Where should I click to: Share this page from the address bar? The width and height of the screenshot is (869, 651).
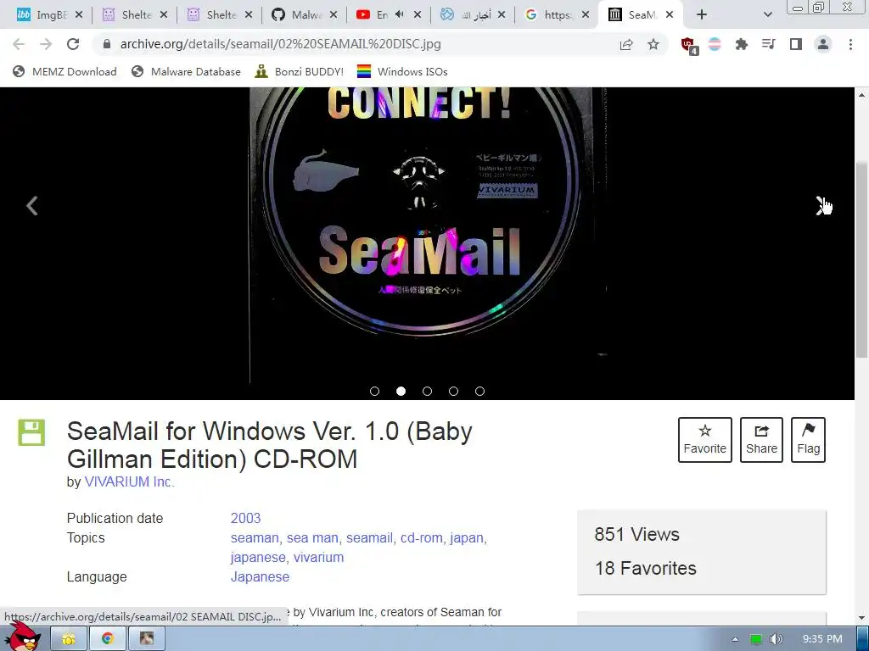click(x=626, y=44)
